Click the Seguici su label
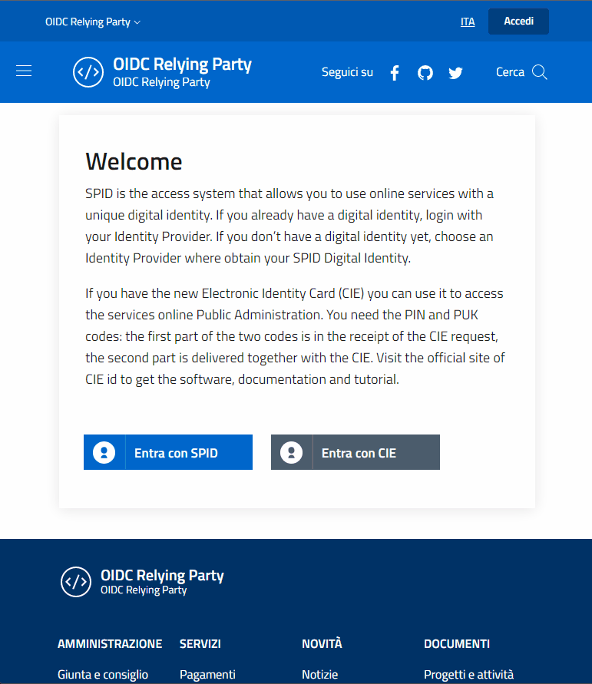 (x=347, y=72)
